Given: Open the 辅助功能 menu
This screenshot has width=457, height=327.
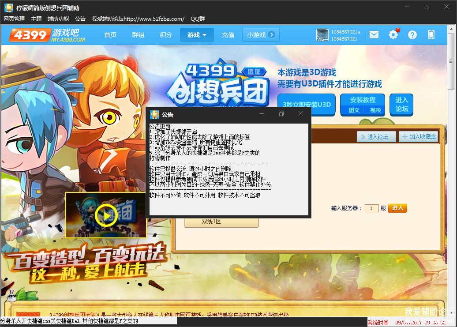Looking at the screenshot, I should [x=58, y=19].
